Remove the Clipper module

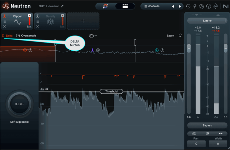pos(4,26)
